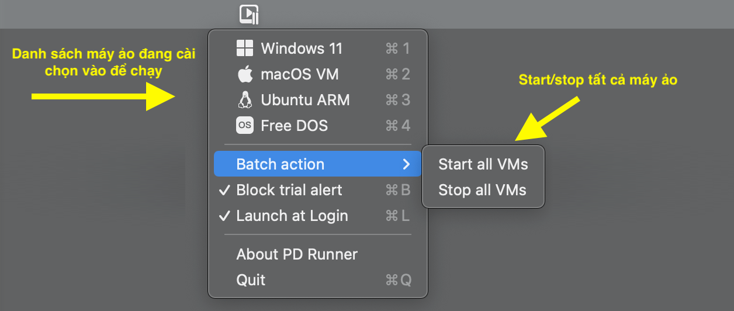
Task: Click the Windows logo icon
Action: pos(244,49)
